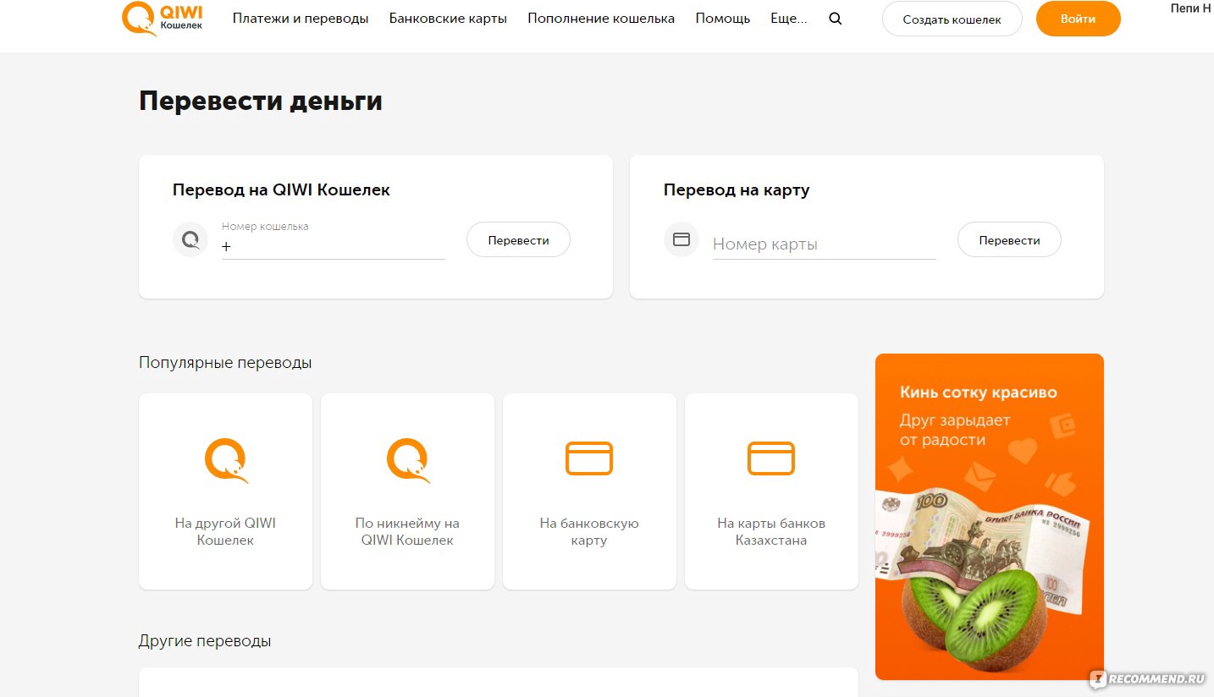Focus the Номер кошелька input field
The image size is (1214, 697).
334,240
